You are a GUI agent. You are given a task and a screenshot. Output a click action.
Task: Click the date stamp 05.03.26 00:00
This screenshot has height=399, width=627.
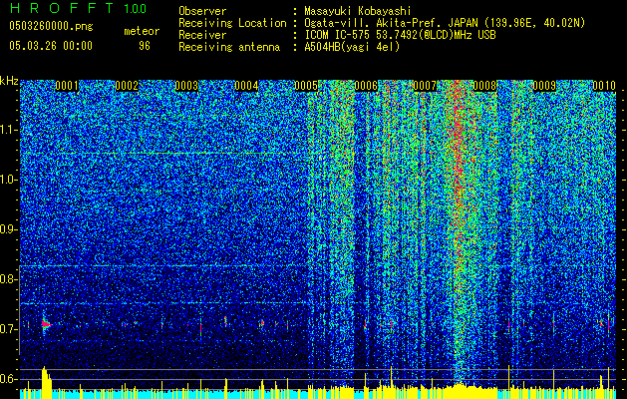click(x=51, y=45)
